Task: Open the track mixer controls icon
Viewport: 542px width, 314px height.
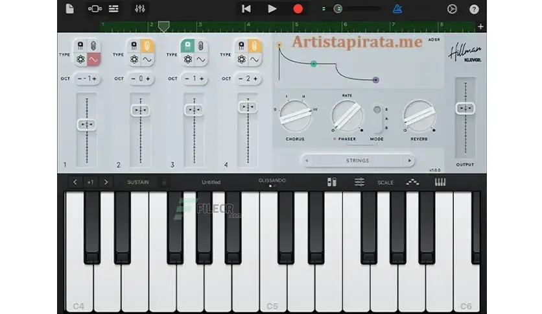Action: (140, 8)
